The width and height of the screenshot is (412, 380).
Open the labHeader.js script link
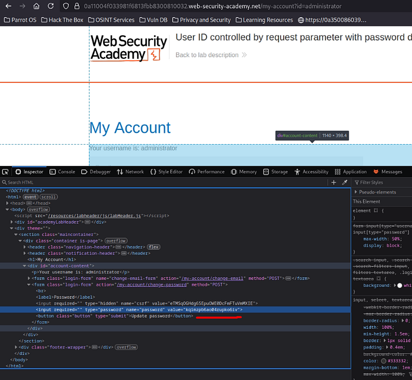94,216
